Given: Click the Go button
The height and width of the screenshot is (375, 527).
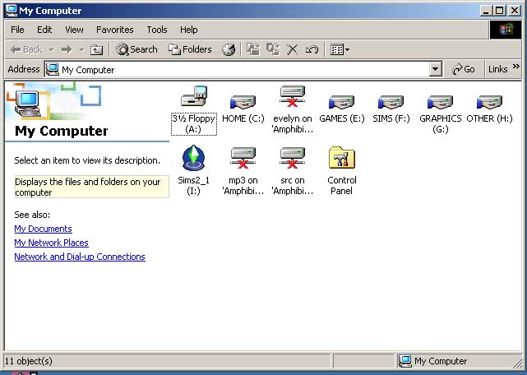Looking at the screenshot, I should [x=464, y=69].
